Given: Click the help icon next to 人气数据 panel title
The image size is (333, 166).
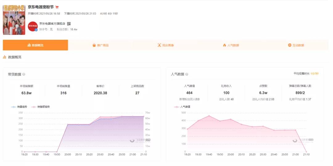Looking at the screenshot, I should (187, 74).
